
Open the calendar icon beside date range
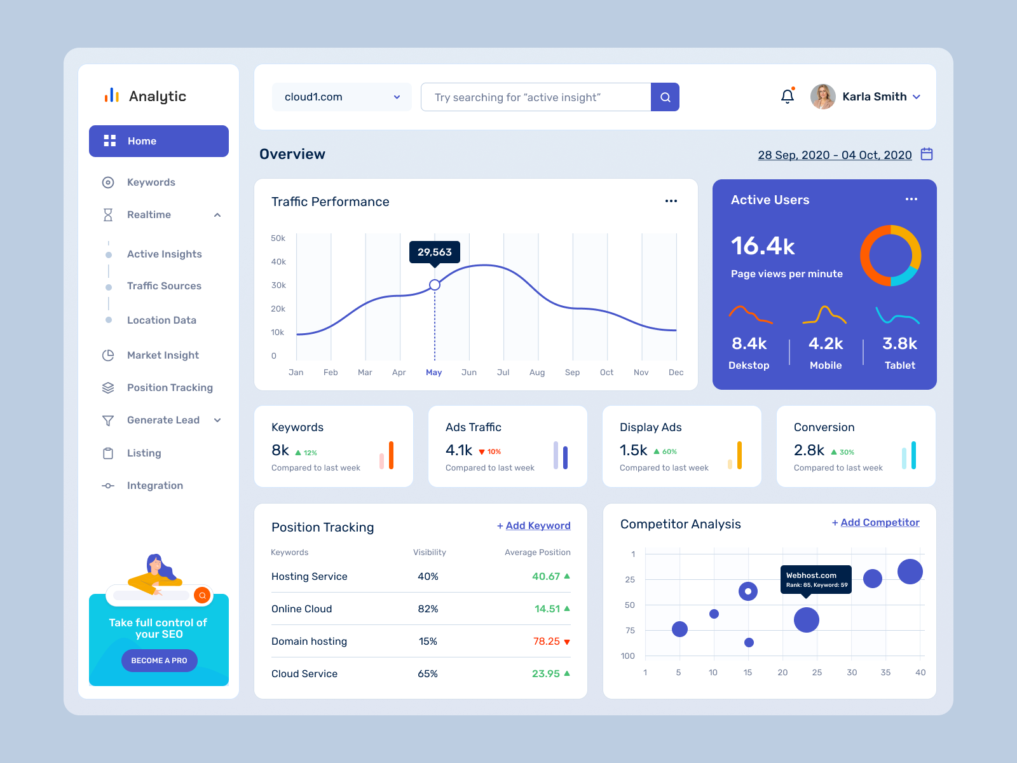pyautogui.click(x=927, y=154)
